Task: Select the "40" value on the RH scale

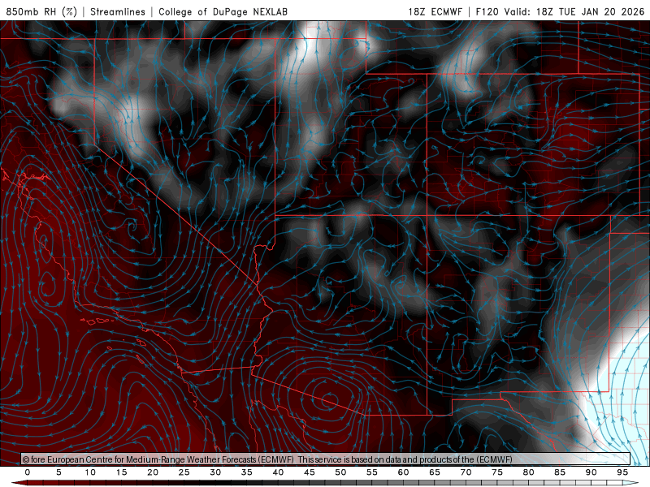Action: tap(278, 472)
